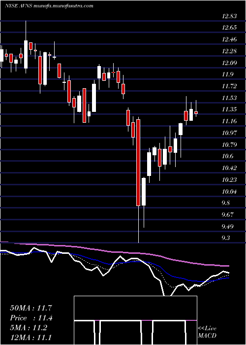Click the 10.97 price axis label
Image resolution: width=246 pixels, height=345 pixels.
229,133
